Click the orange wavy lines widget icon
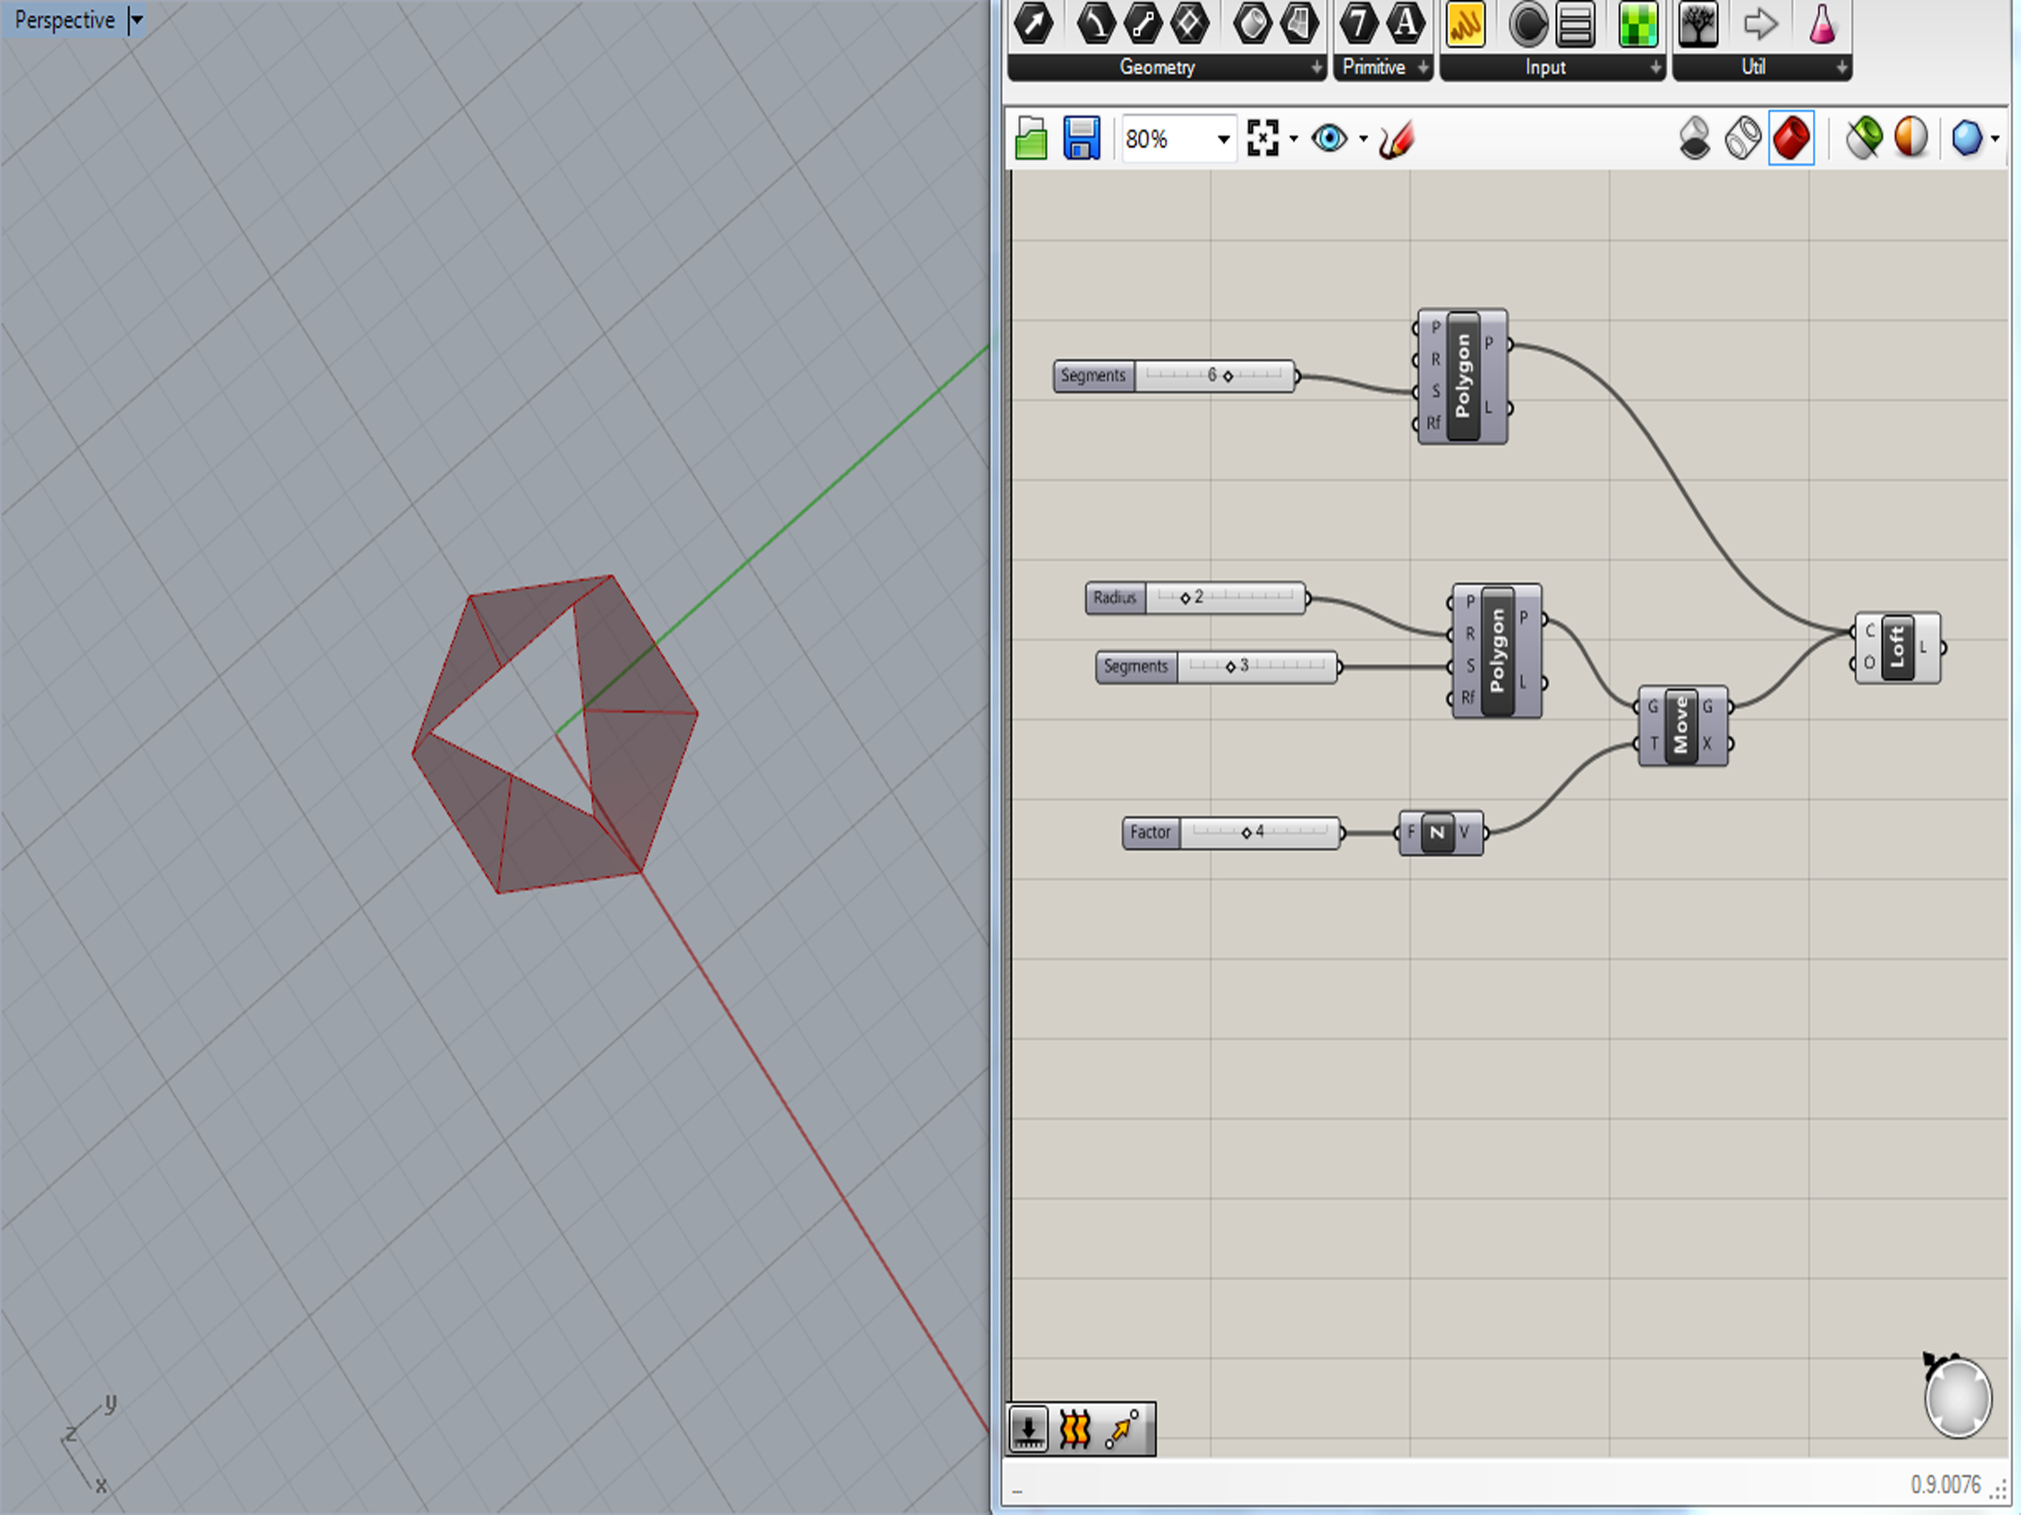The image size is (2021, 1515). pyautogui.click(x=1075, y=1429)
